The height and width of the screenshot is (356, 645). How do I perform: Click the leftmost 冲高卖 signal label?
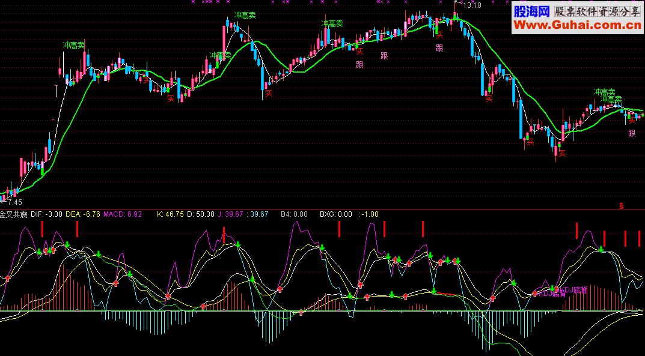[73, 45]
